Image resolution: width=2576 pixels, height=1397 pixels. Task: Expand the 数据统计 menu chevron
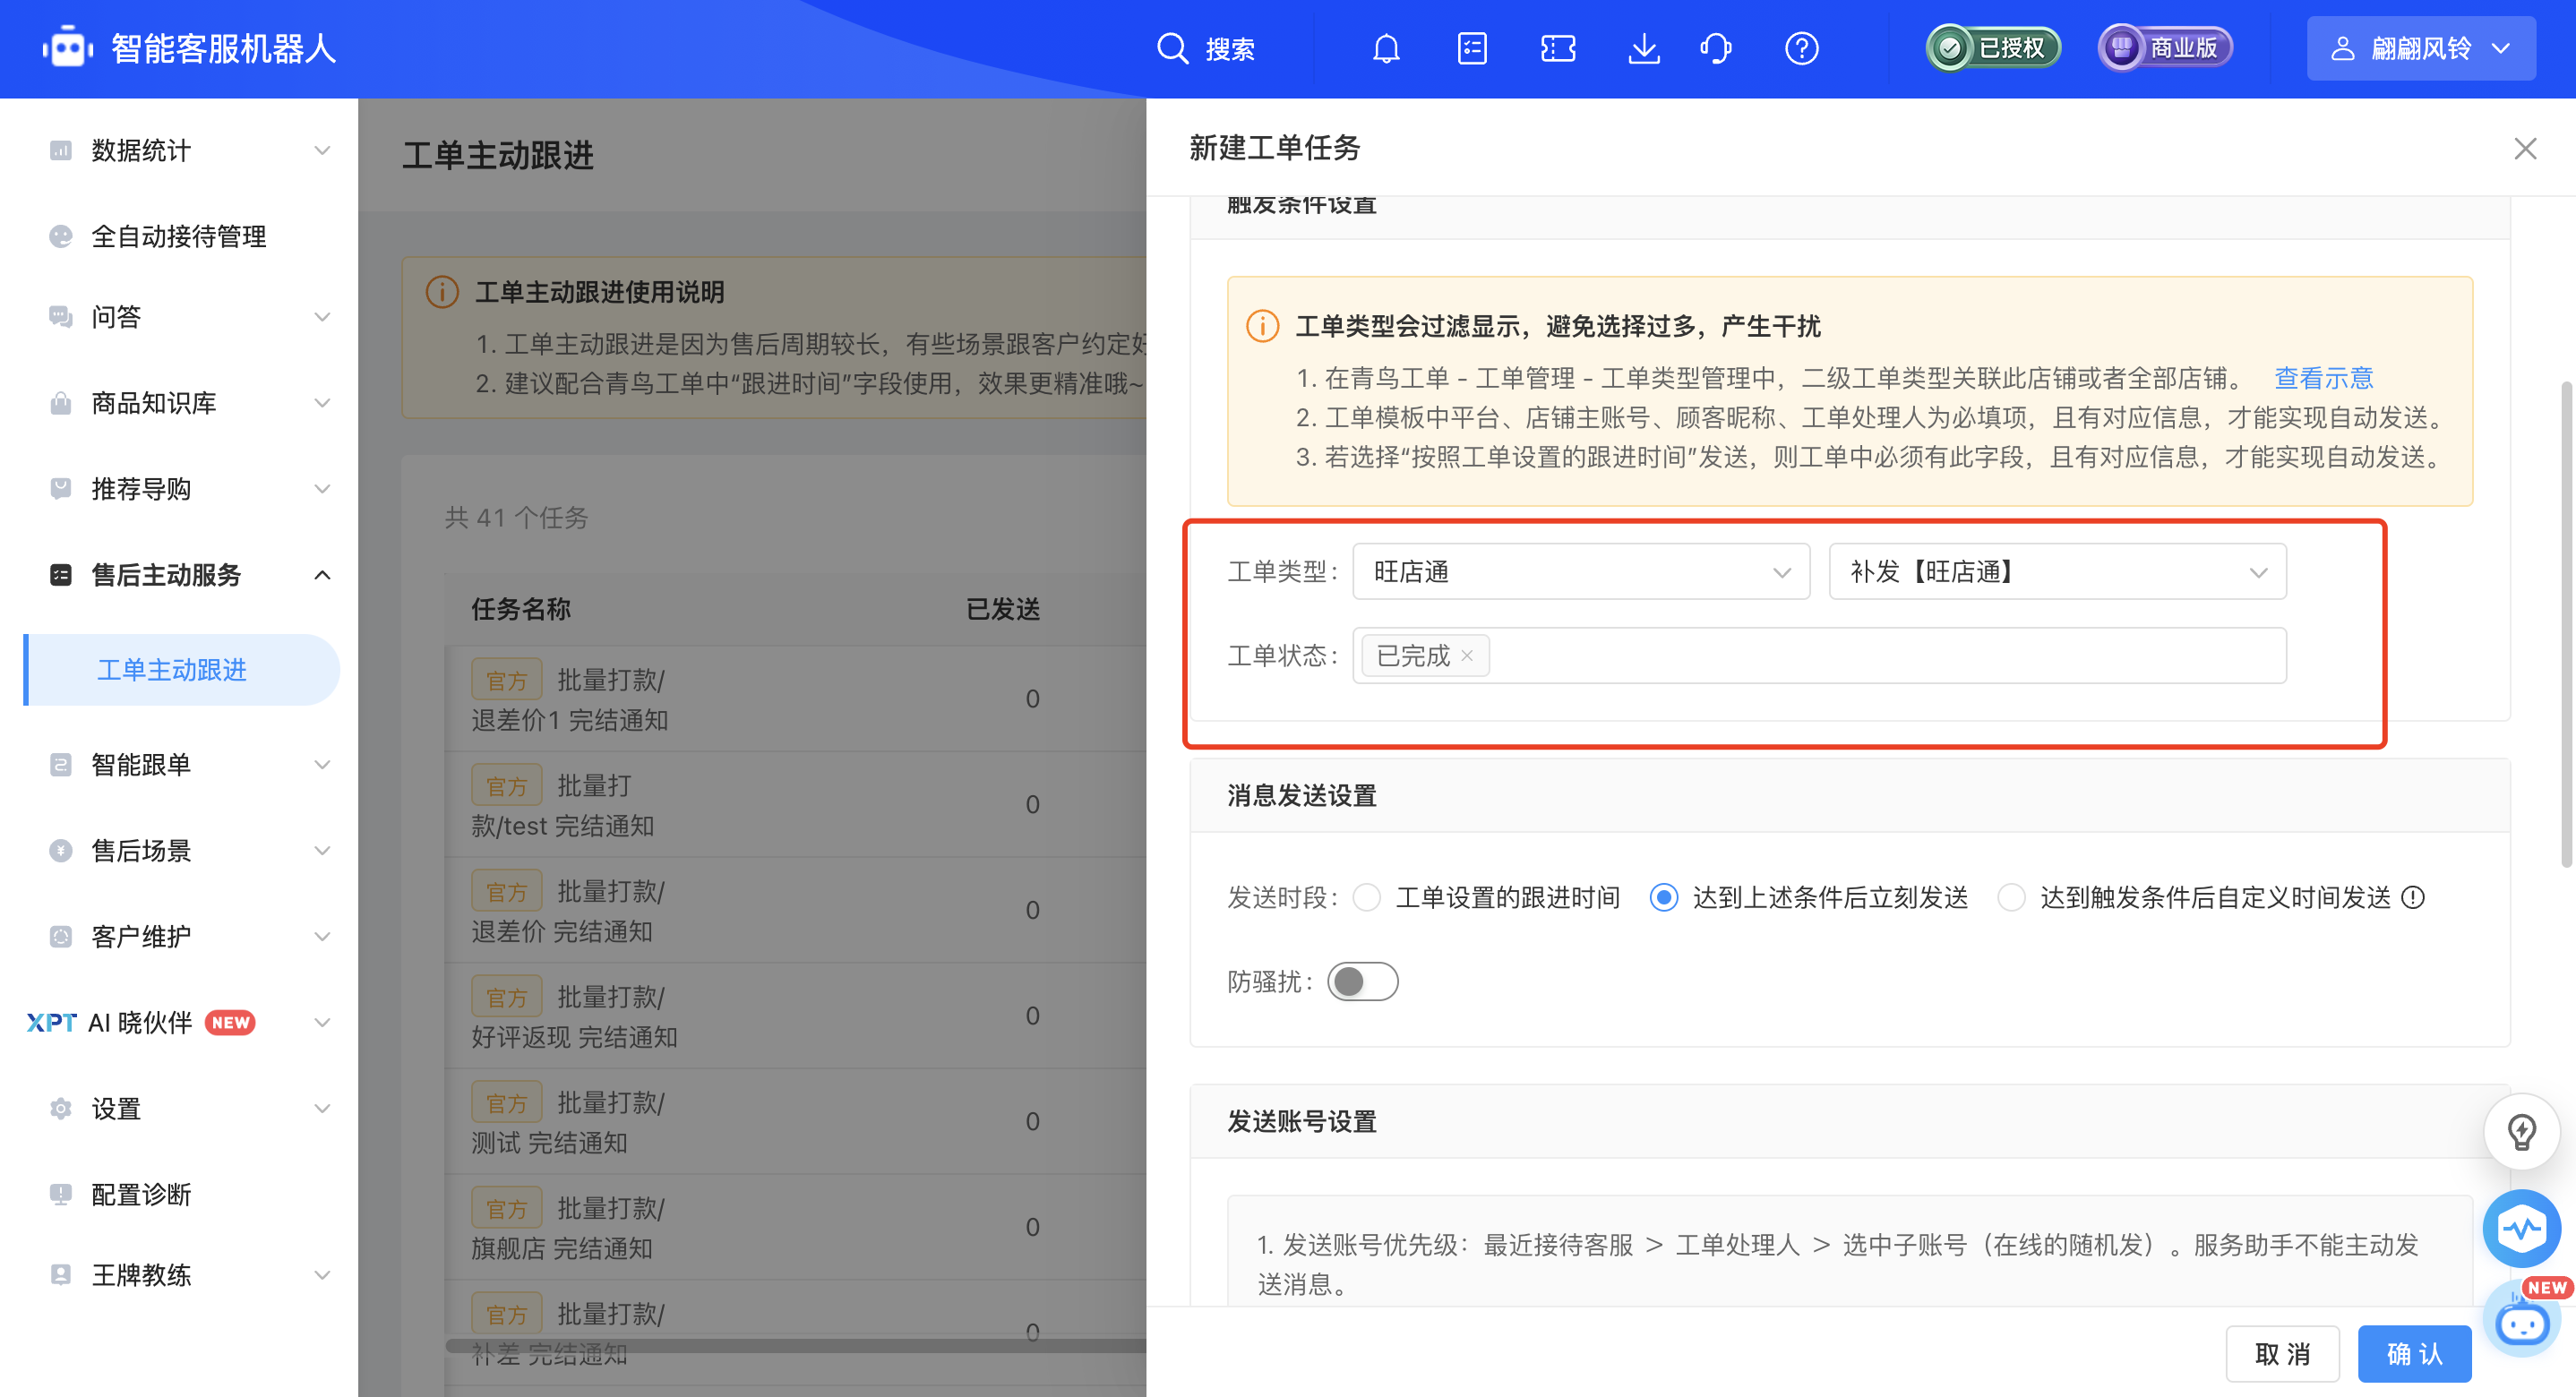coord(322,150)
